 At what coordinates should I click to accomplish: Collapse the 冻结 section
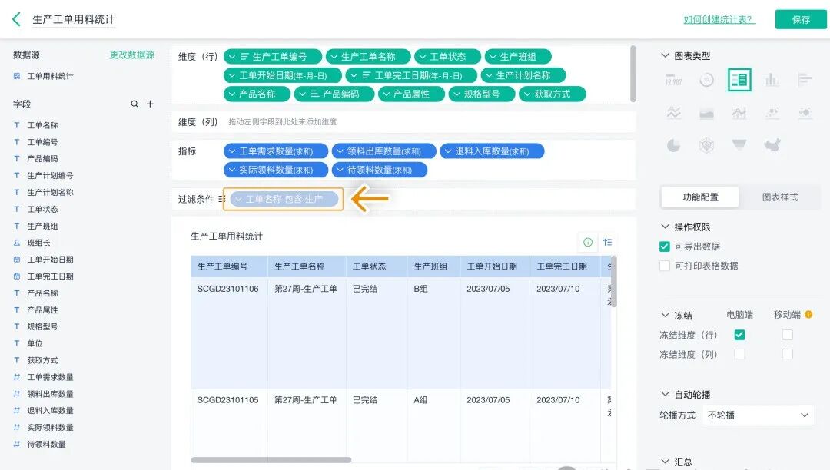pos(665,315)
